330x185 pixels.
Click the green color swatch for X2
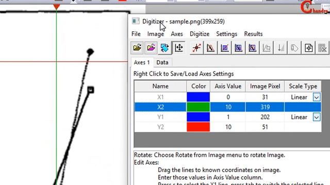(198, 107)
